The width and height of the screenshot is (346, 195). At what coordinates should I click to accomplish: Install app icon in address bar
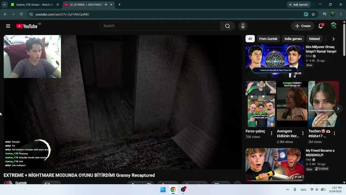pos(306,14)
